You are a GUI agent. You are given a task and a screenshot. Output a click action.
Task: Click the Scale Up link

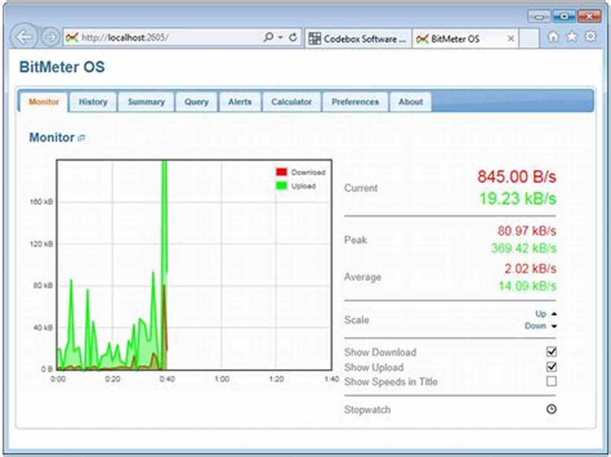541,314
